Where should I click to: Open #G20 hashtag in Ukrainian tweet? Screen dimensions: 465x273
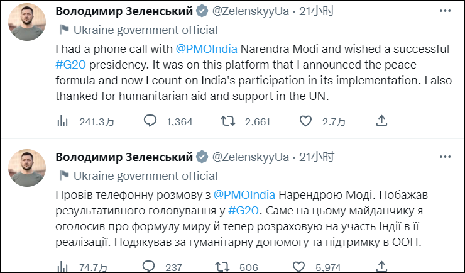(x=243, y=210)
